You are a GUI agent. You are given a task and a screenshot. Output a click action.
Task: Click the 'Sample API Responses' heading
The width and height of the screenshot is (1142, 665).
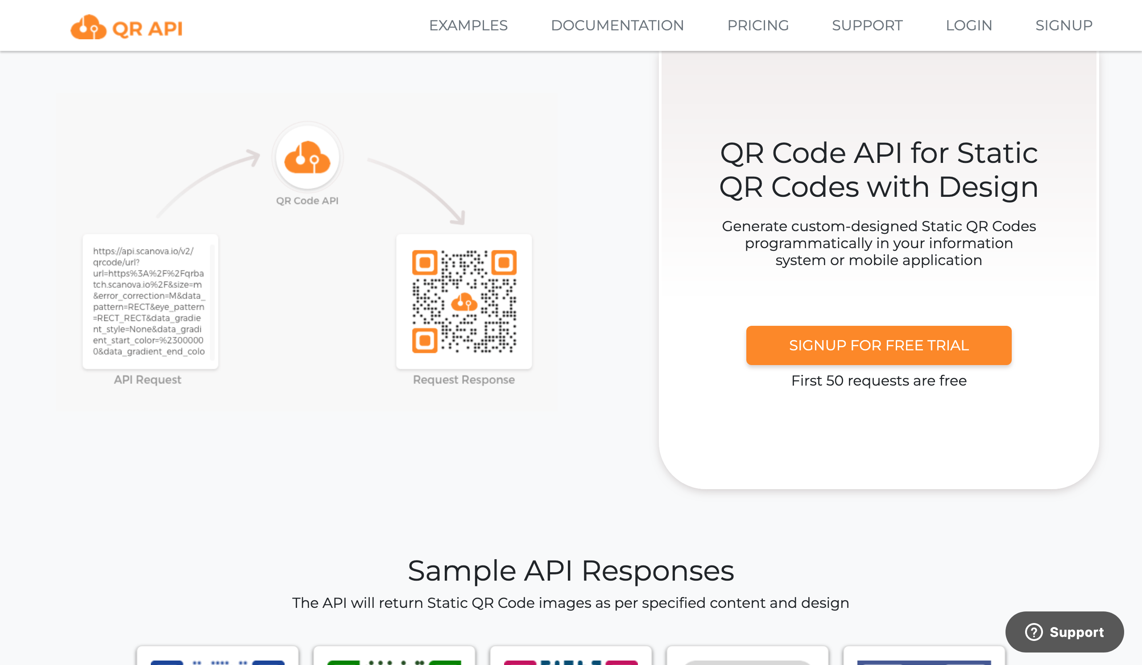(571, 571)
